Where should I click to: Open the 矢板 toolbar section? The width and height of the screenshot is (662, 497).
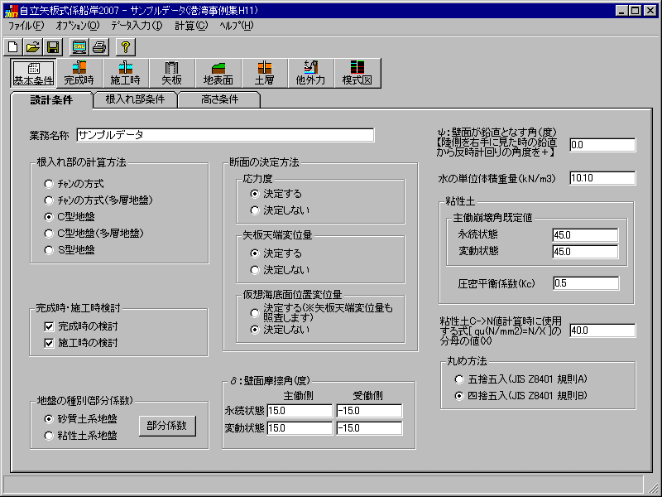pos(172,73)
